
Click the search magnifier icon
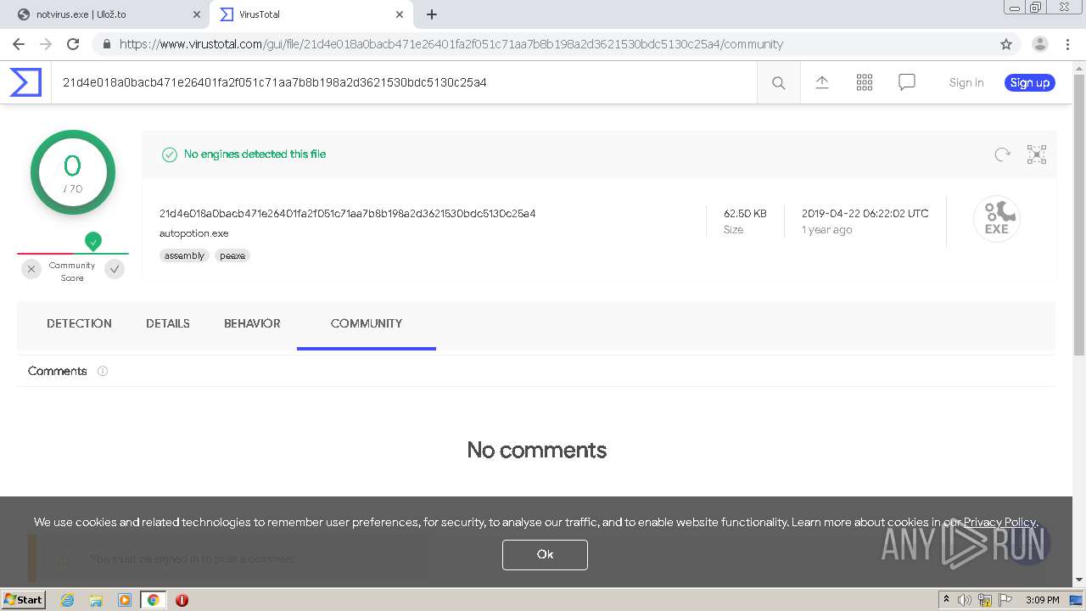click(x=778, y=82)
